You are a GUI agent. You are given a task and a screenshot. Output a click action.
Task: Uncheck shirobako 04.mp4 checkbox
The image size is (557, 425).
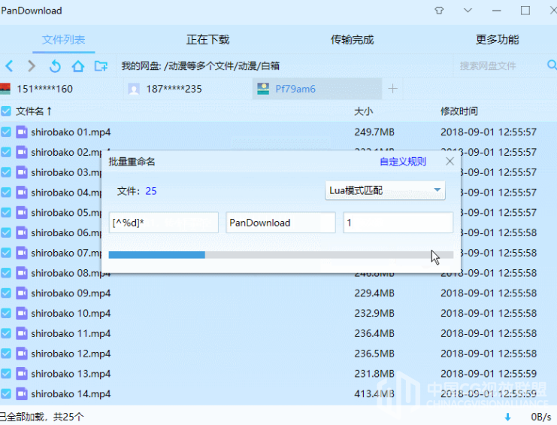coord(6,193)
